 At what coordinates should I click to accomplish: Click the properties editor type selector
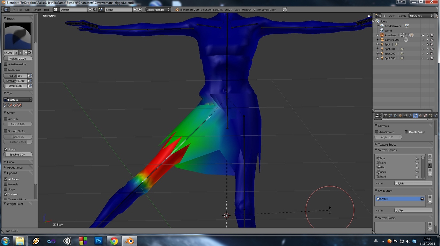378,116
